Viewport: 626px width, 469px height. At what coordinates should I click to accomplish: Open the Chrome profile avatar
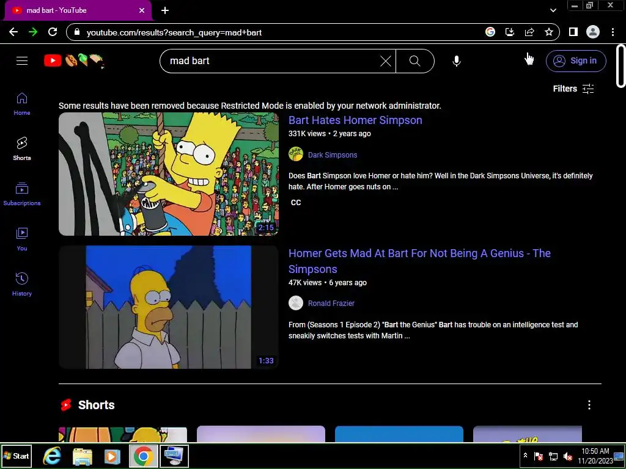pyautogui.click(x=593, y=32)
